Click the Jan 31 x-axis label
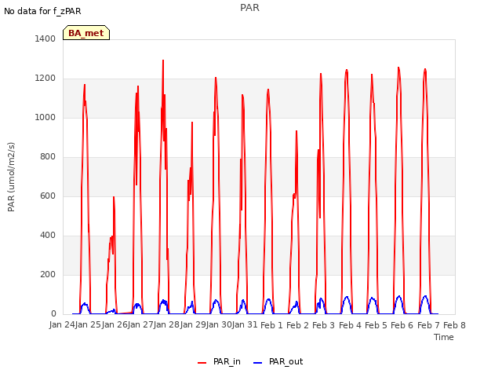The width and height of the screenshot is (502, 377). [x=245, y=325]
